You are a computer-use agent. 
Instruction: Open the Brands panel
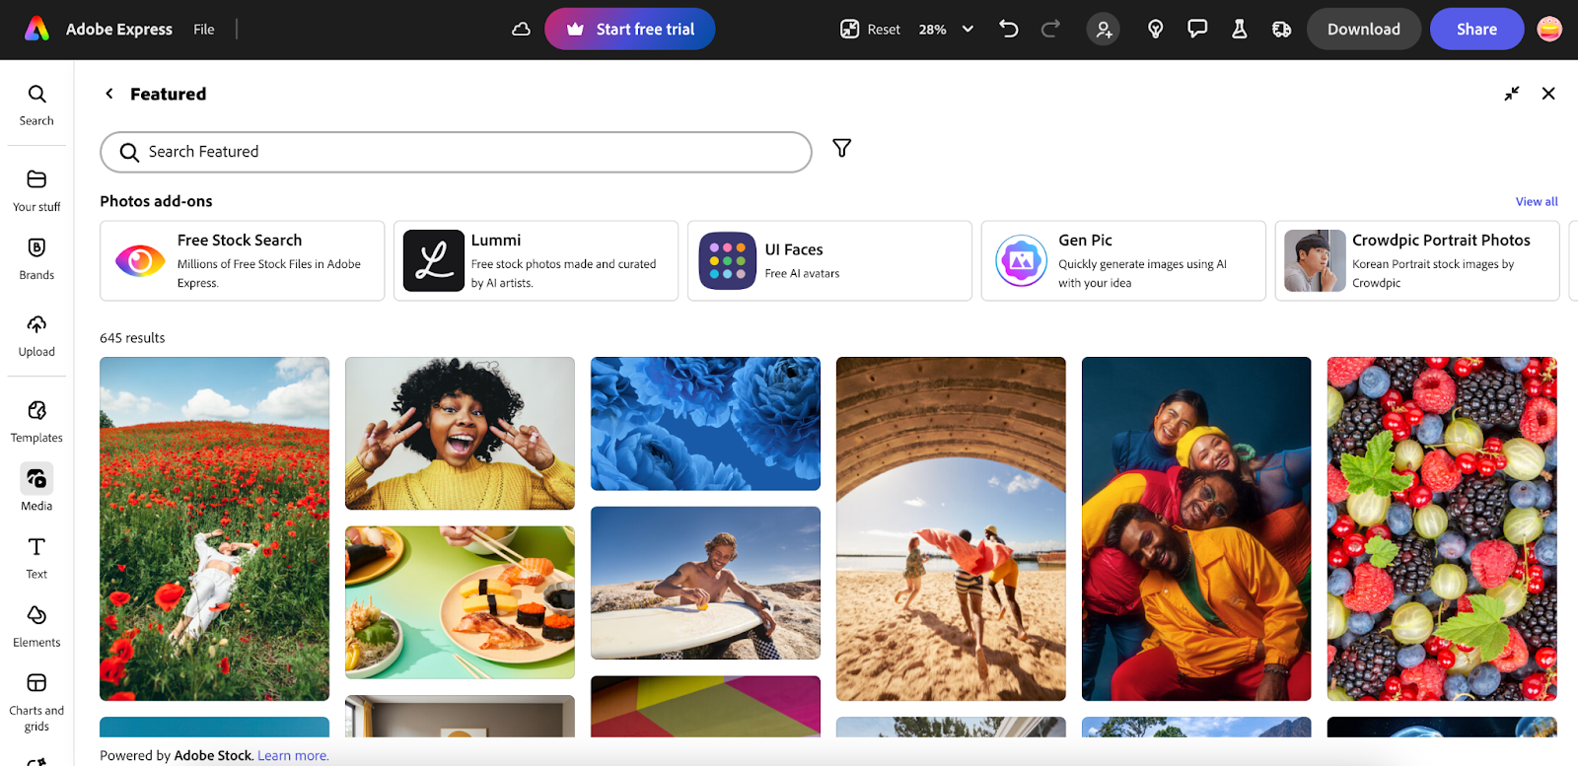tap(36, 259)
